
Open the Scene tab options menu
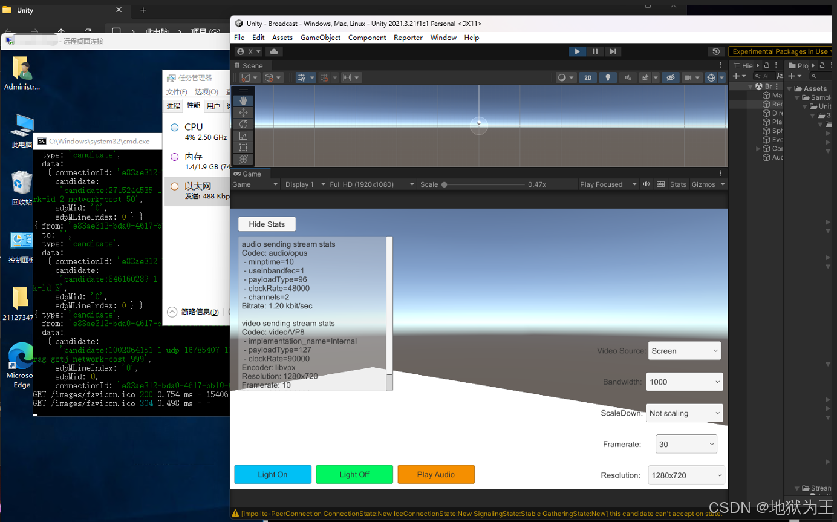coord(720,65)
